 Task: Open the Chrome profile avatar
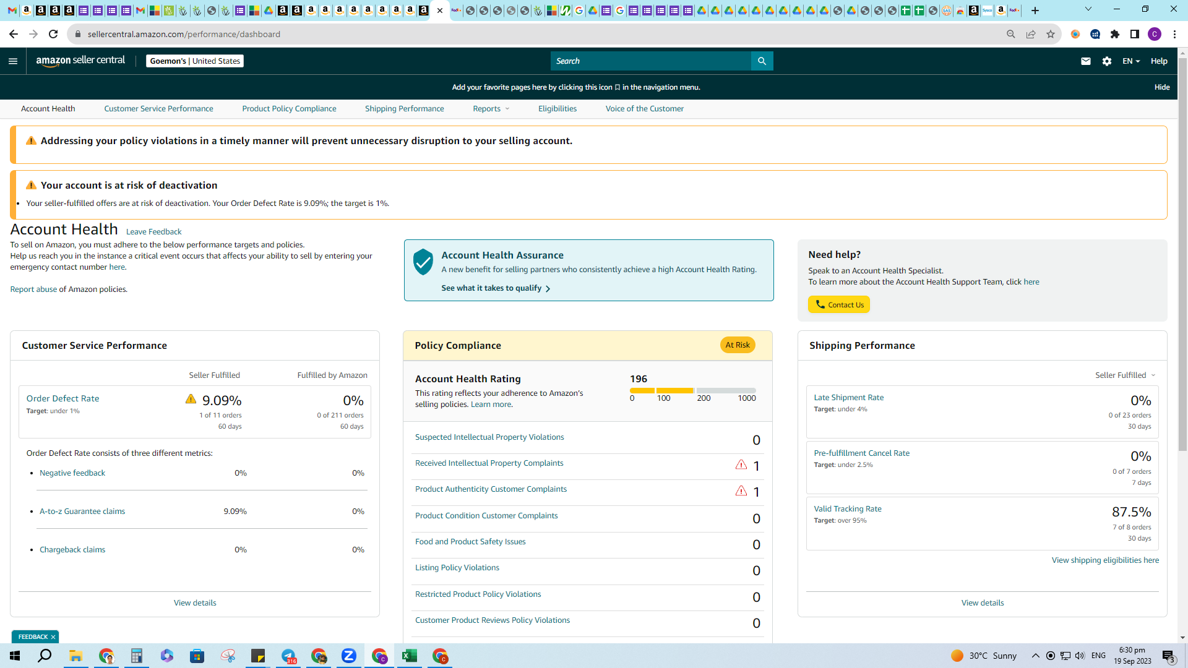1154,34
